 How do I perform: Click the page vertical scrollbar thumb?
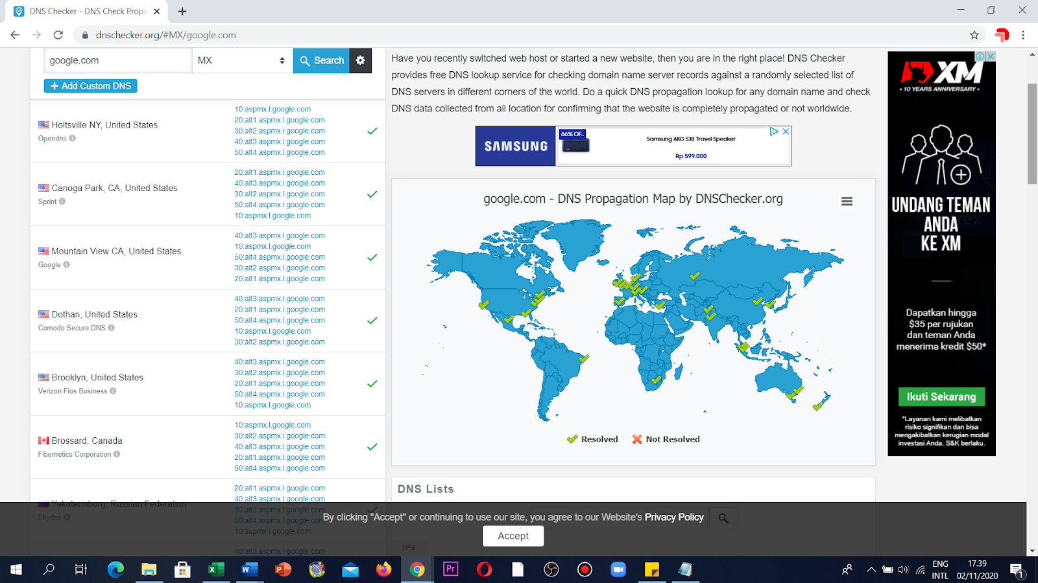click(x=1032, y=133)
